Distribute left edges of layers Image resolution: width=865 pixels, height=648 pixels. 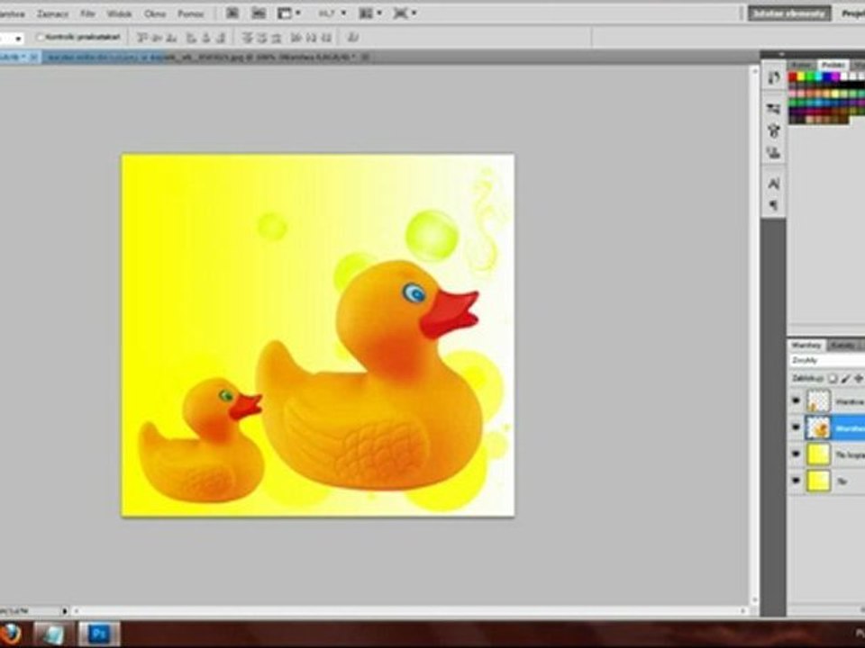click(296, 38)
